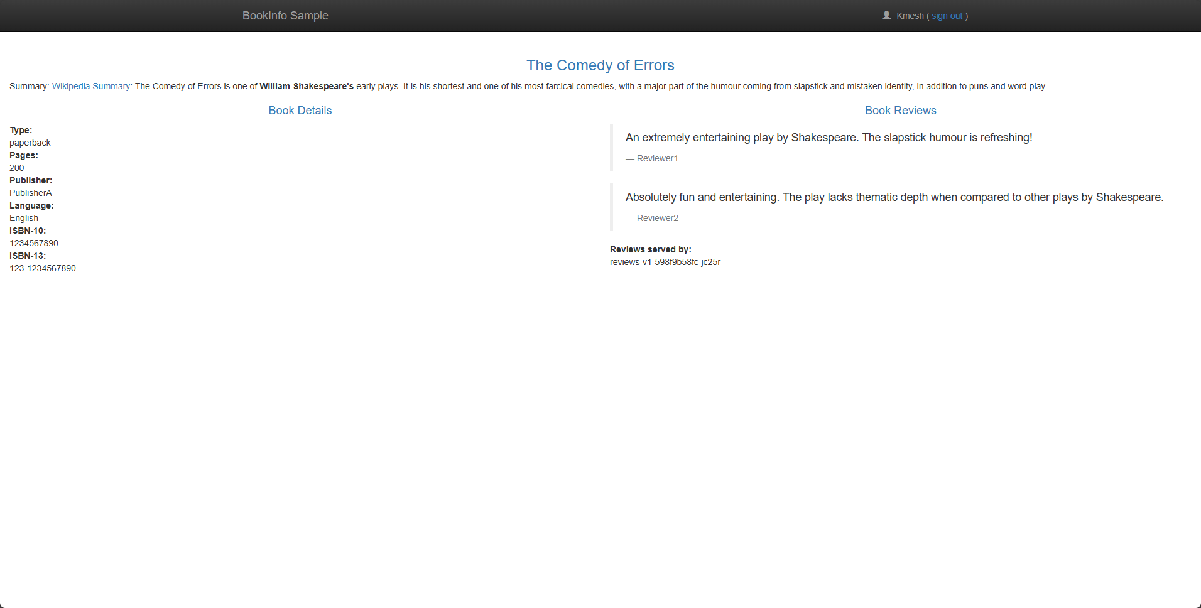
Task: Open the Wikipedia Summary link
Action: click(x=90, y=86)
